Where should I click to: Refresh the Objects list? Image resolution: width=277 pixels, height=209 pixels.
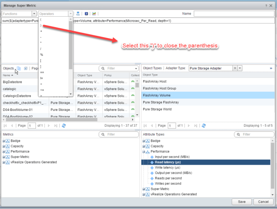pyautogui.click(x=64, y=126)
